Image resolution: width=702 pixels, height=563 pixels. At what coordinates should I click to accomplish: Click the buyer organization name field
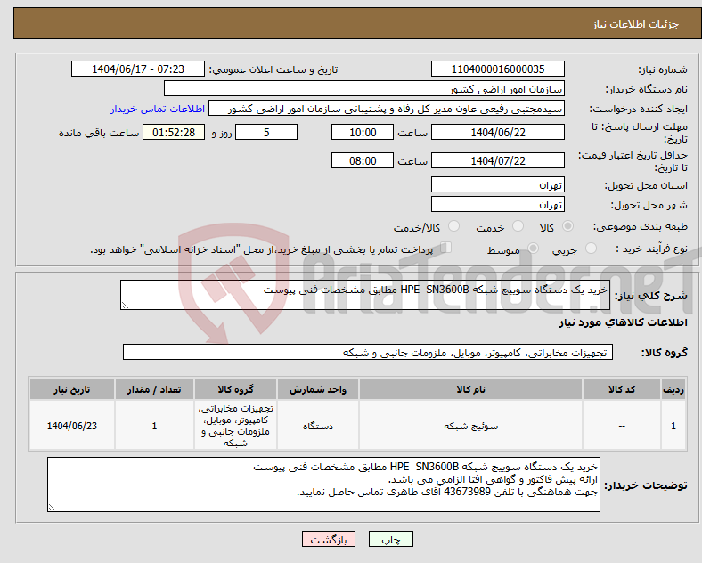[364, 88]
